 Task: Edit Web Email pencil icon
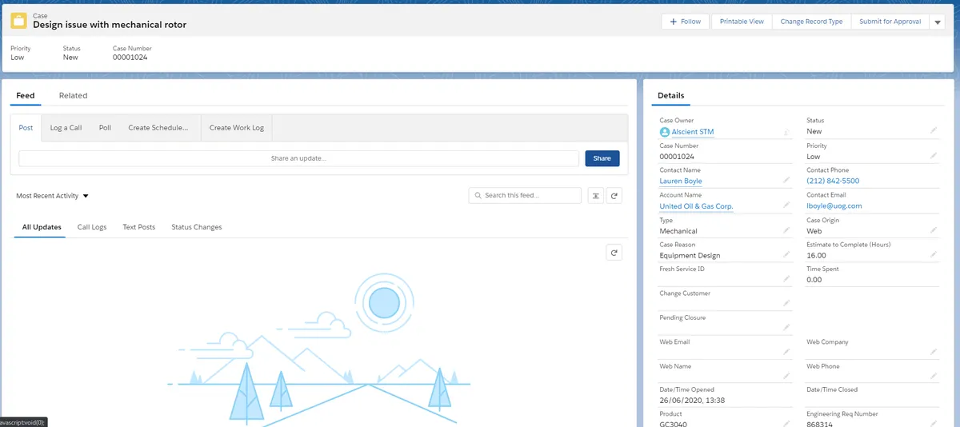786,352
